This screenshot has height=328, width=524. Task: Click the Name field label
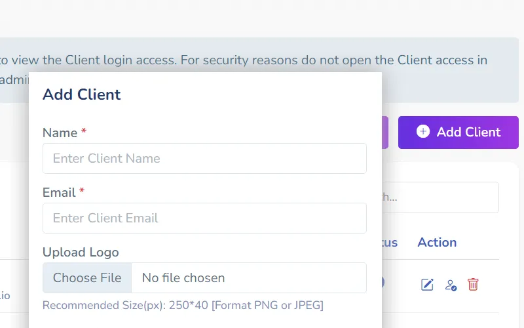tap(60, 133)
